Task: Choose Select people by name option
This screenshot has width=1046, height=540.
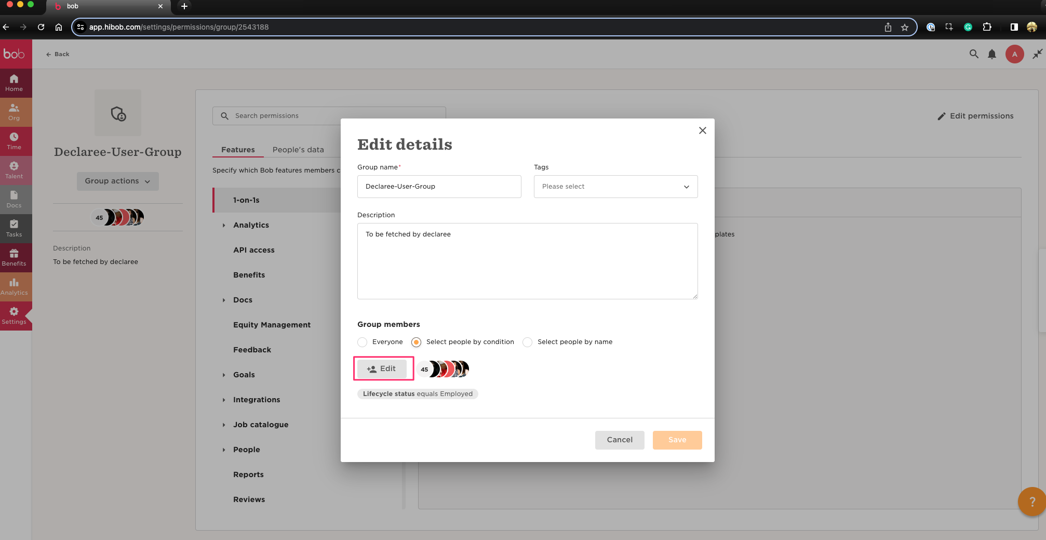Action: point(528,342)
